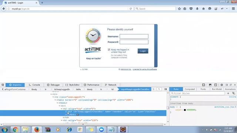
Task: Click the input#keepLoggedInCheckBox breadcrumb
Action: pyautogui.click(x=135, y=89)
